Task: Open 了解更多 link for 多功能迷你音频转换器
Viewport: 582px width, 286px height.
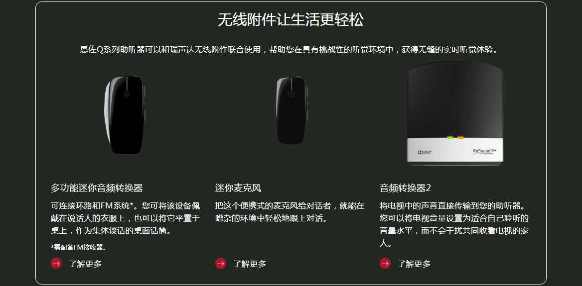Action: pyautogui.click(x=85, y=264)
